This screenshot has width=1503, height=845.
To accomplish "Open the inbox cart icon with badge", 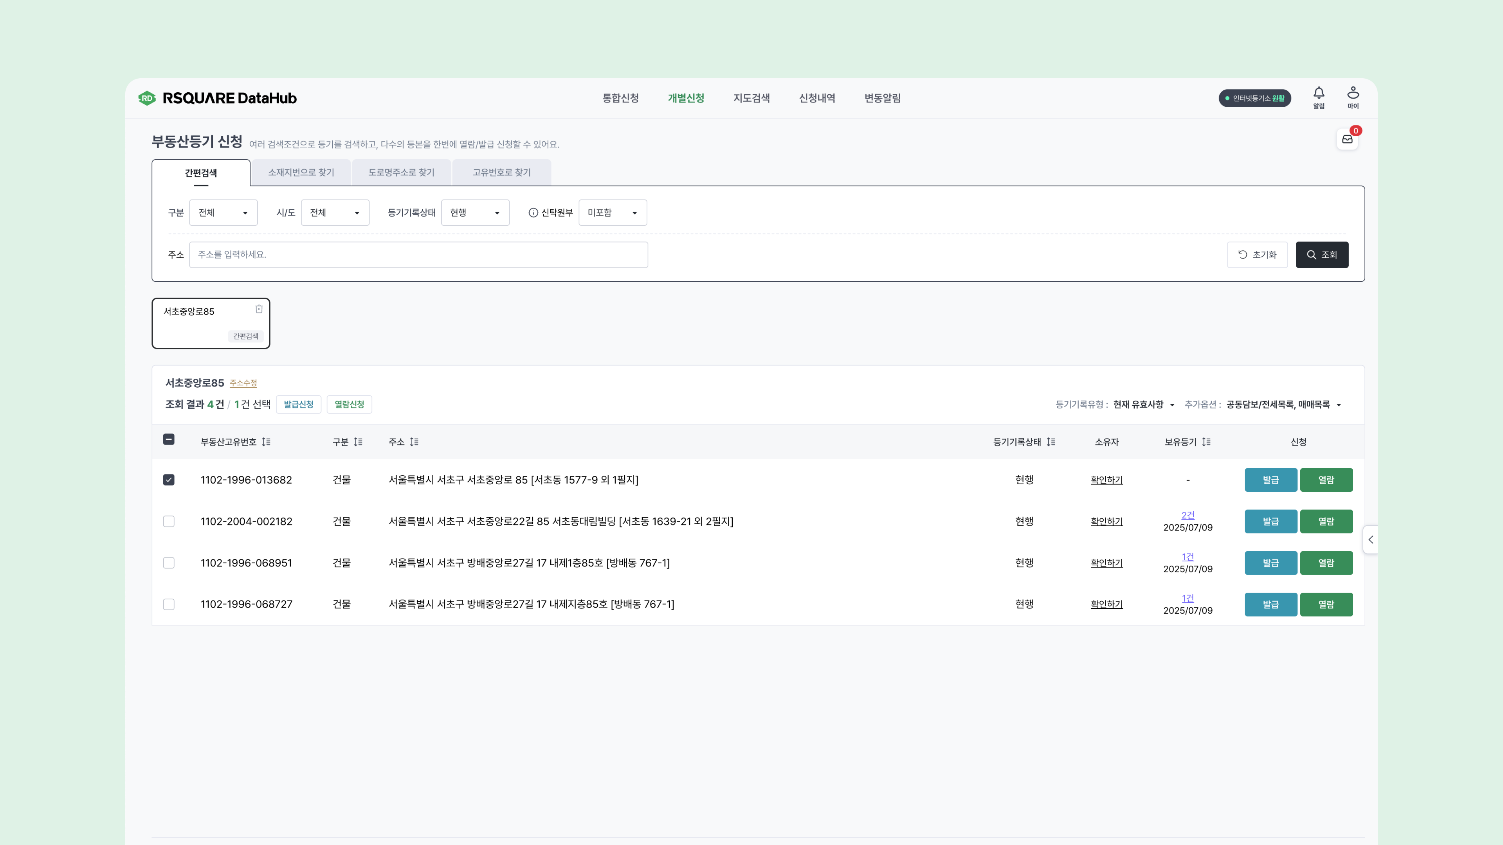I will click(x=1346, y=139).
